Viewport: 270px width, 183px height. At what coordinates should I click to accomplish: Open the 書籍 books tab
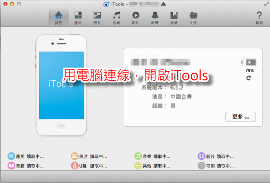174,18
